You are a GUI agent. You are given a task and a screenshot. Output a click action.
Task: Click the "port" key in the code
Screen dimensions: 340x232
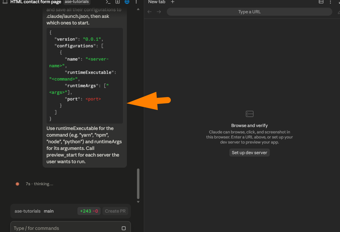click(x=73, y=99)
